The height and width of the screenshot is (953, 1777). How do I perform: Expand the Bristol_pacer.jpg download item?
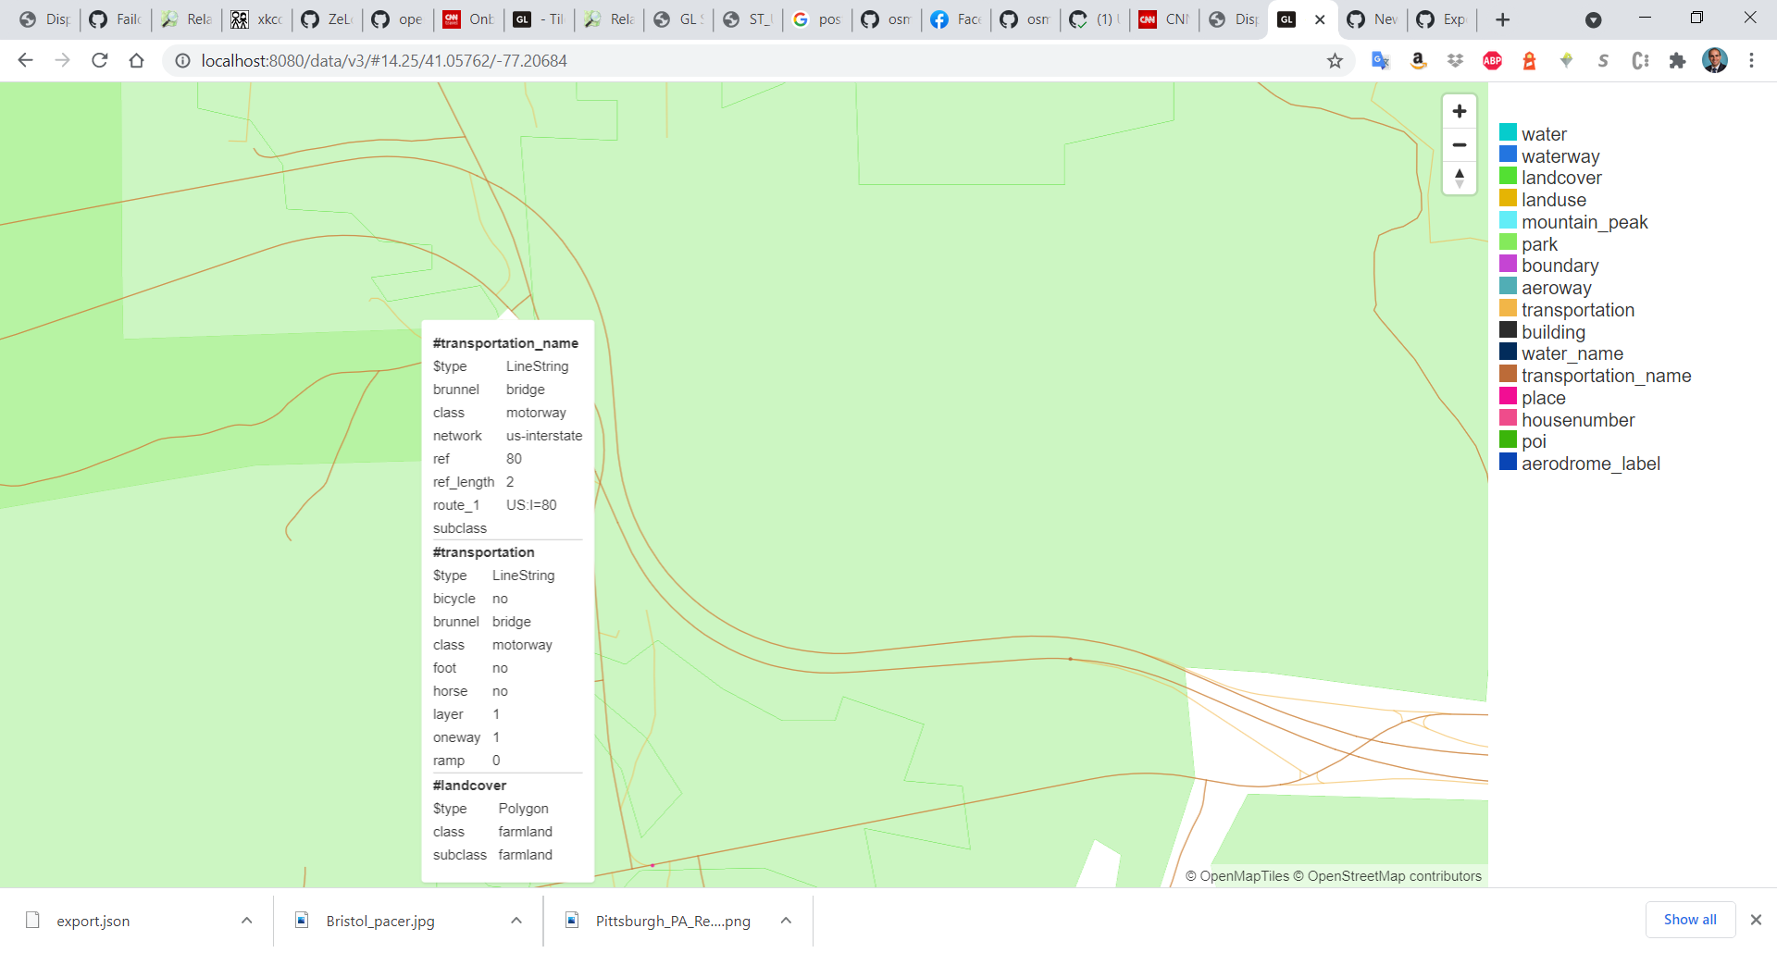pos(516,920)
